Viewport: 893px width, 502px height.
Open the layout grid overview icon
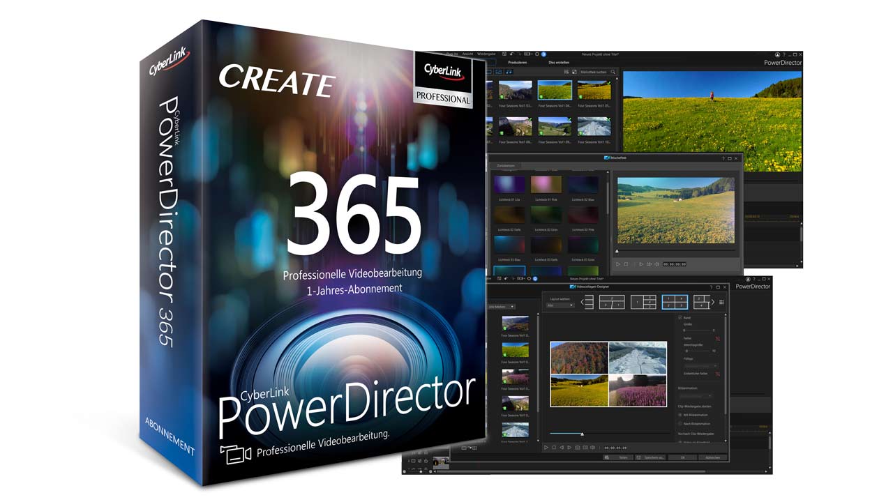pos(721,302)
